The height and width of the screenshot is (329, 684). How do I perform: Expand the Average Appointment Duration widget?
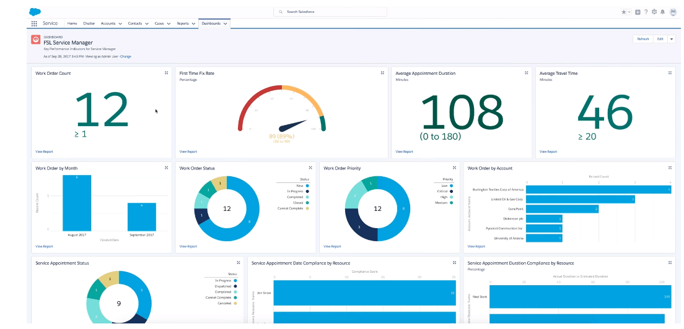pyautogui.click(x=526, y=73)
